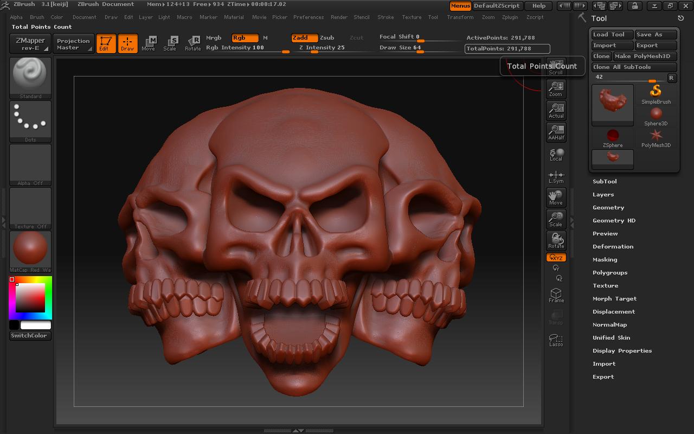
Task: Adjust the Rgb Intensity slider
Action: click(247, 48)
